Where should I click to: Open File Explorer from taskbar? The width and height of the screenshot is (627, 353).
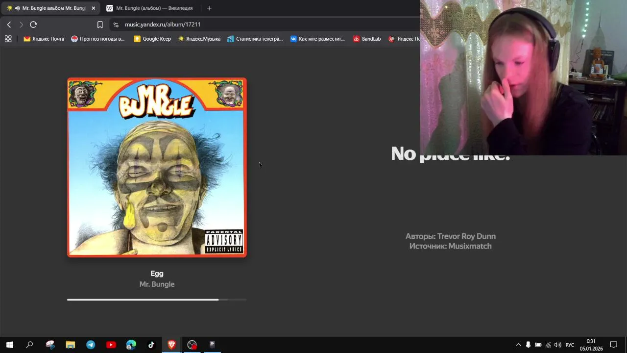pos(71,345)
